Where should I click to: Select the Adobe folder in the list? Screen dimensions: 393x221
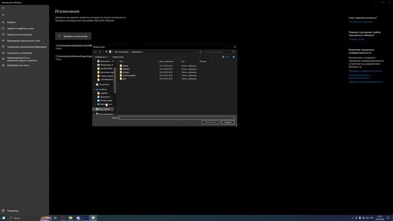(x=124, y=66)
